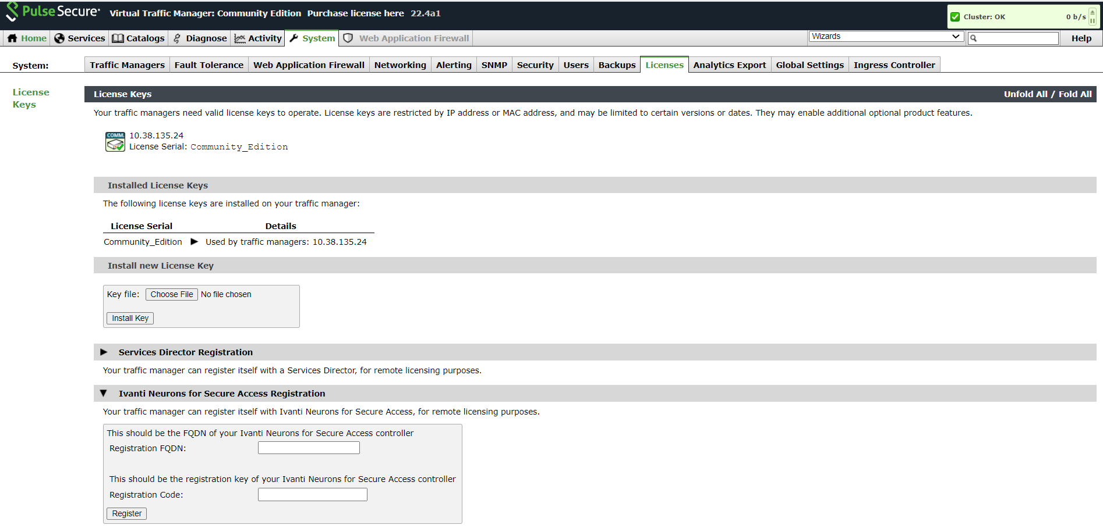Click the Choose File button
The width and height of the screenshot is (1103, 532).
pos(172,295)
